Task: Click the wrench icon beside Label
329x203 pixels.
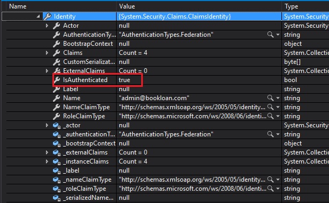Action: (x=57, y=89)
